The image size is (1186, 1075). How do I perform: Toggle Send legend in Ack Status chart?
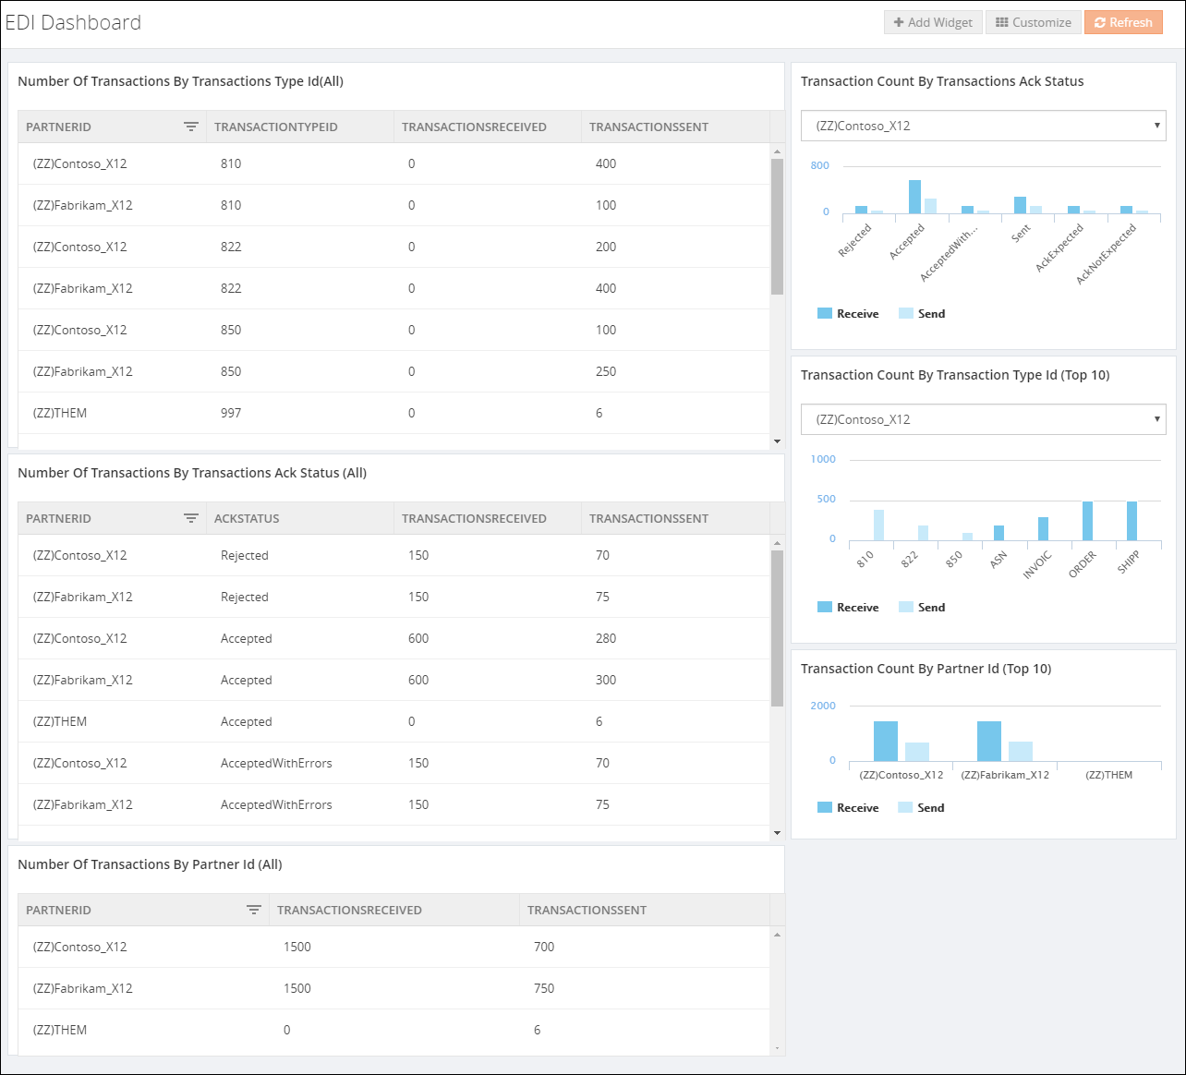tap(922, 313)
